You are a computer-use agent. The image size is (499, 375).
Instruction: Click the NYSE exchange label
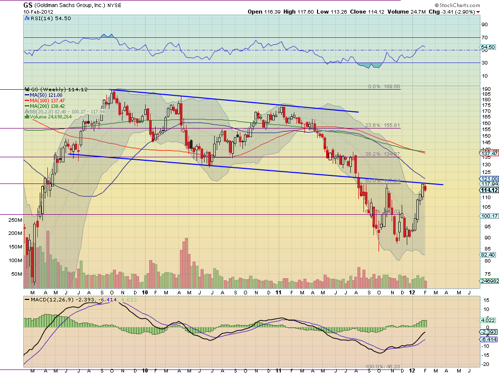tap(114, 6)
